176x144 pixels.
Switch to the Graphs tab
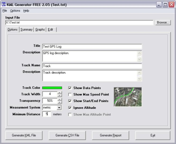click(x=40, y=30)
